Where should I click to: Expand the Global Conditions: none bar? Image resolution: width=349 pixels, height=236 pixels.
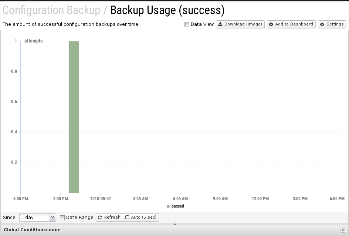tap(174, 230)
